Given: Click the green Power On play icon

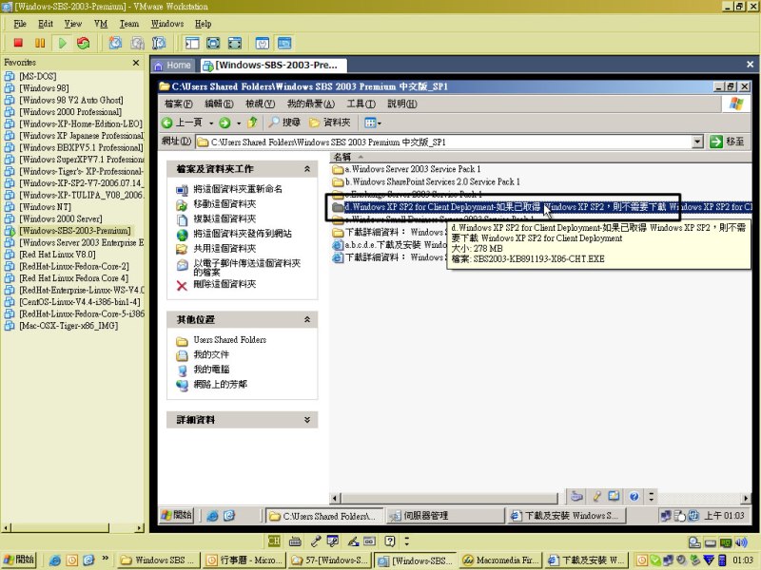Looking at the screenshot, I should tap(62, 43).
